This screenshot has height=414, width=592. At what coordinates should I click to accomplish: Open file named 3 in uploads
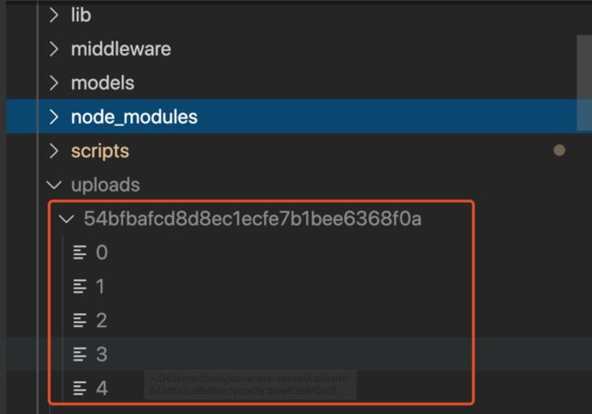point(101,354)
